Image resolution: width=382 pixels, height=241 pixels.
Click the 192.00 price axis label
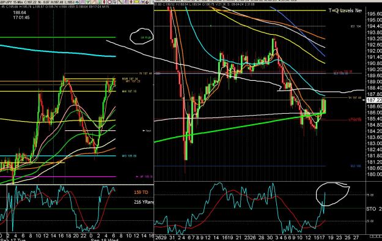[374, 51]
